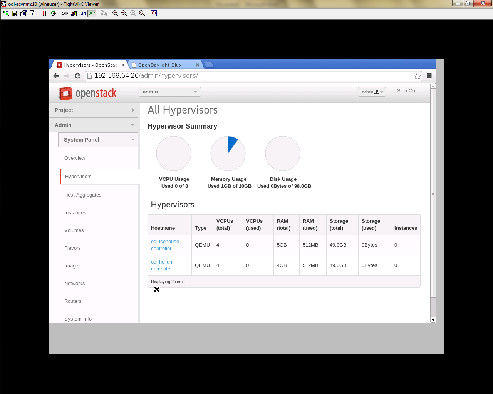Open a new browser tab
This screenshot has height=394, width=493.
[x=208, y=65]
